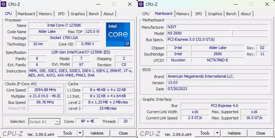Viewport: 275px width, 138px height.
Task: Click Technology value 10 nm
Action: [x=38, y=44]
